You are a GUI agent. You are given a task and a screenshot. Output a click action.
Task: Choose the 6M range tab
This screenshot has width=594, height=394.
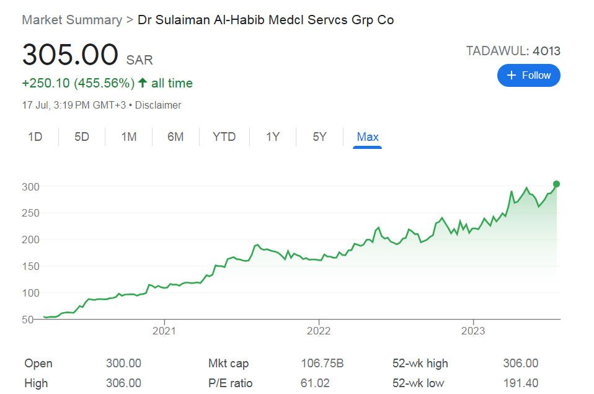click(x=175, y=137)
